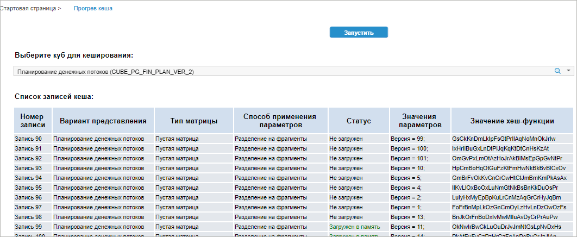Click the Способ применения параметров header
This screenshot has height=237, width=577.
point(280,121)
